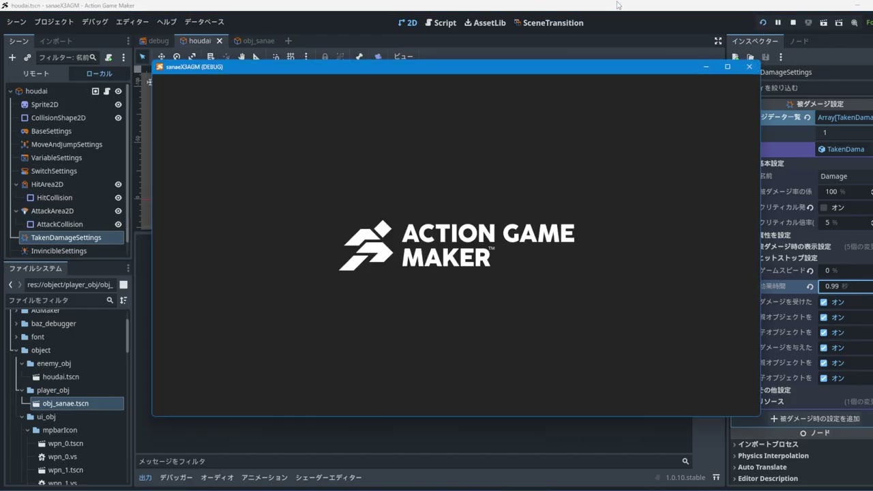
Task: Choose the Ruler measuring tool in viewport toolbar
Action: tap(256, 57)
